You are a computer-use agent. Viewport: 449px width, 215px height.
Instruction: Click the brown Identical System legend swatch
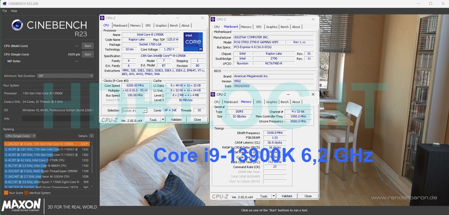[26, 193]
